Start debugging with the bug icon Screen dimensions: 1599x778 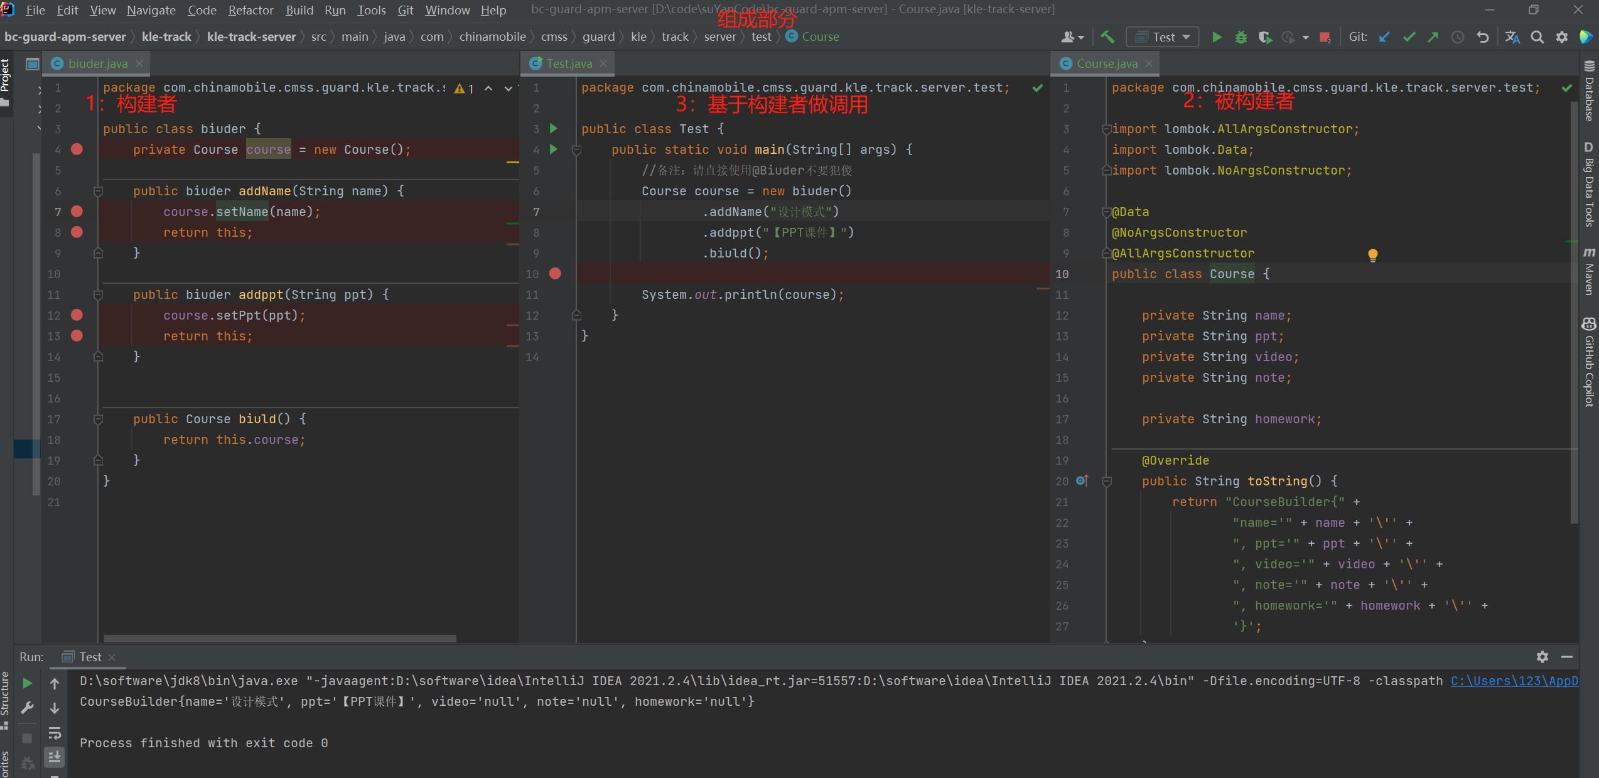coord(1241,37)
